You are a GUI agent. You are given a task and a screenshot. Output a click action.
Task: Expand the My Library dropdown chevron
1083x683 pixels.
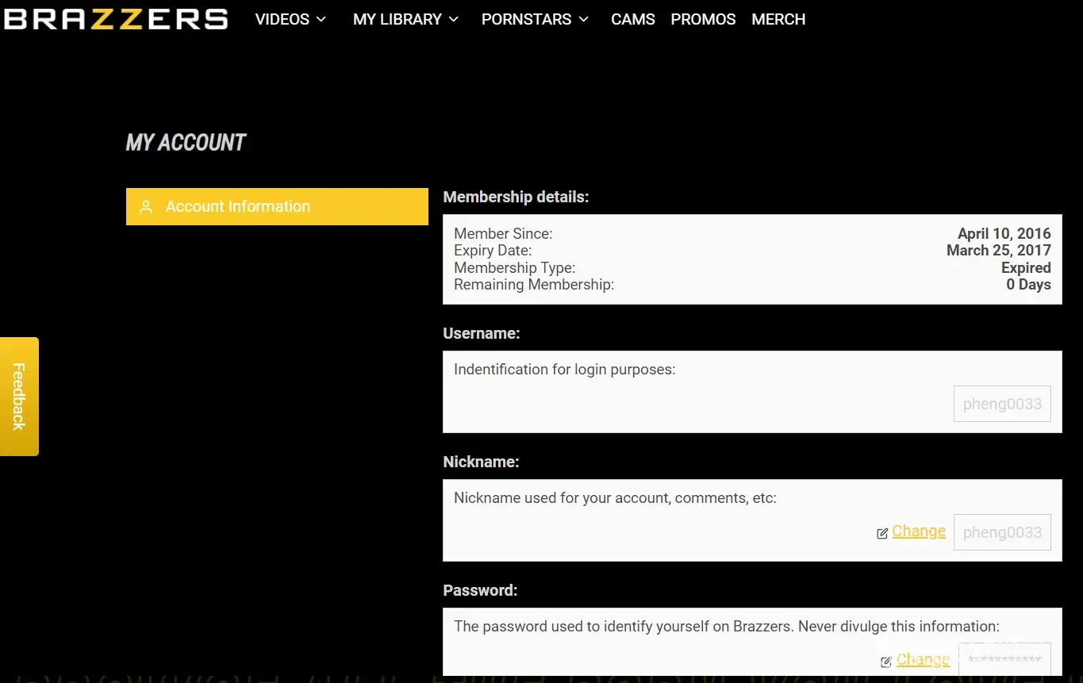pyautogui.click(x=454, y=19)
